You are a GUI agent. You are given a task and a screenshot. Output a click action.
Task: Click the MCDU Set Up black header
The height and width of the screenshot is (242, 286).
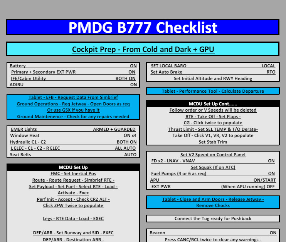click(x=73, y=167)
